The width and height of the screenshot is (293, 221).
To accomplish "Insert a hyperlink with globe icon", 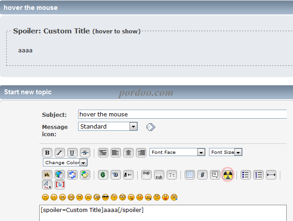I will pyautogui.click(x=60, y=175).
